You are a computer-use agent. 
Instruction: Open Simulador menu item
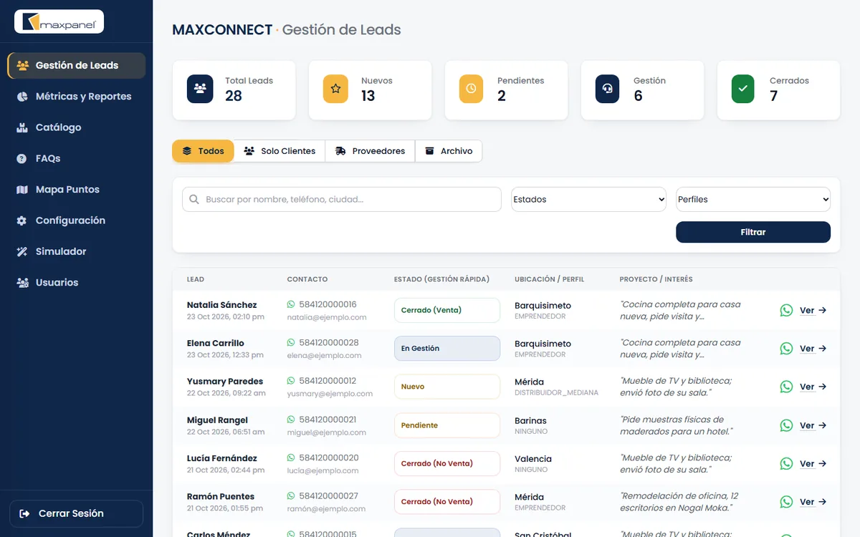coord(76,251)
